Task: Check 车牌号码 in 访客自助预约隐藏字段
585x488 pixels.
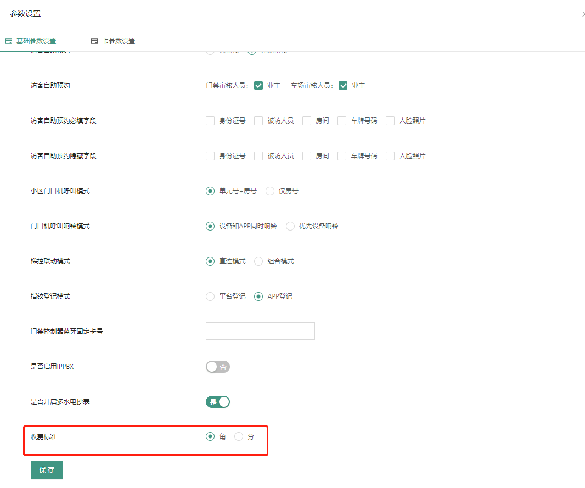Action: tap(342, 156)
